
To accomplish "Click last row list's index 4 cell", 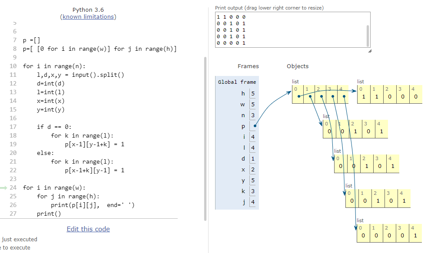I will [415, 233].
